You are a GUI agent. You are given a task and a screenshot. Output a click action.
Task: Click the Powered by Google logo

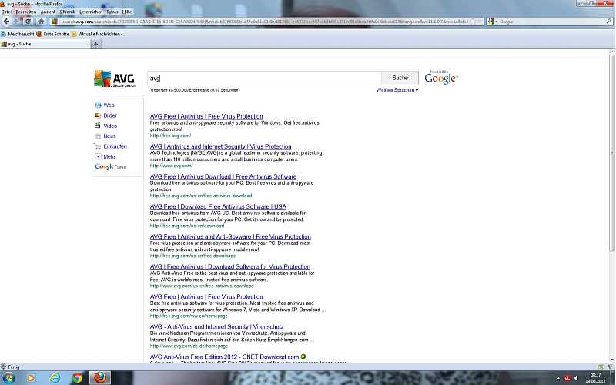tap(441, 78)
